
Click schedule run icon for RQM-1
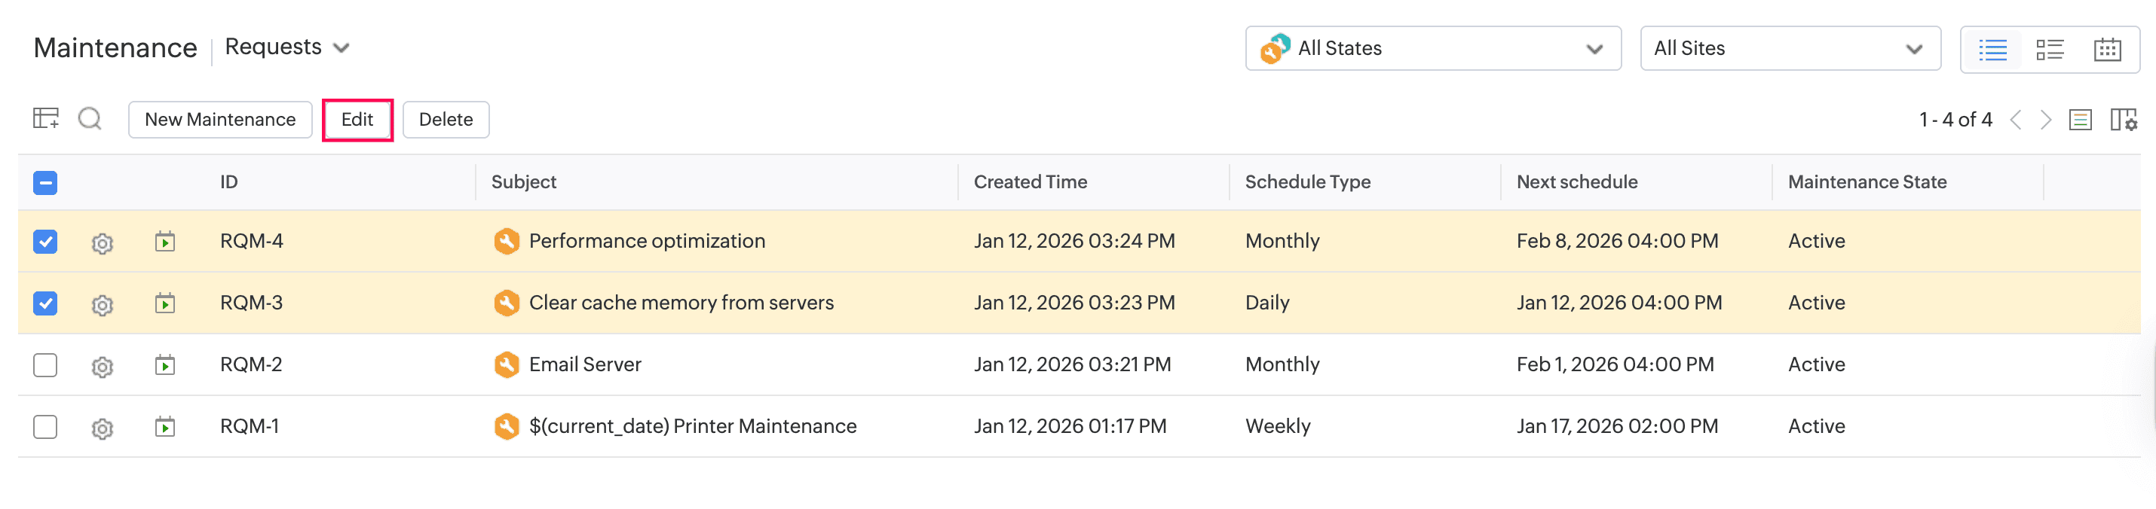click(x=165, y=427)
